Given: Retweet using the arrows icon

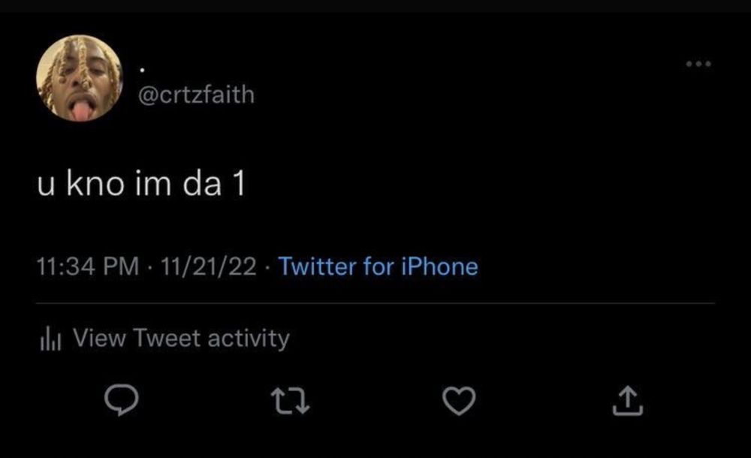Looking at the screenshot, I should (x=290, y=400).
